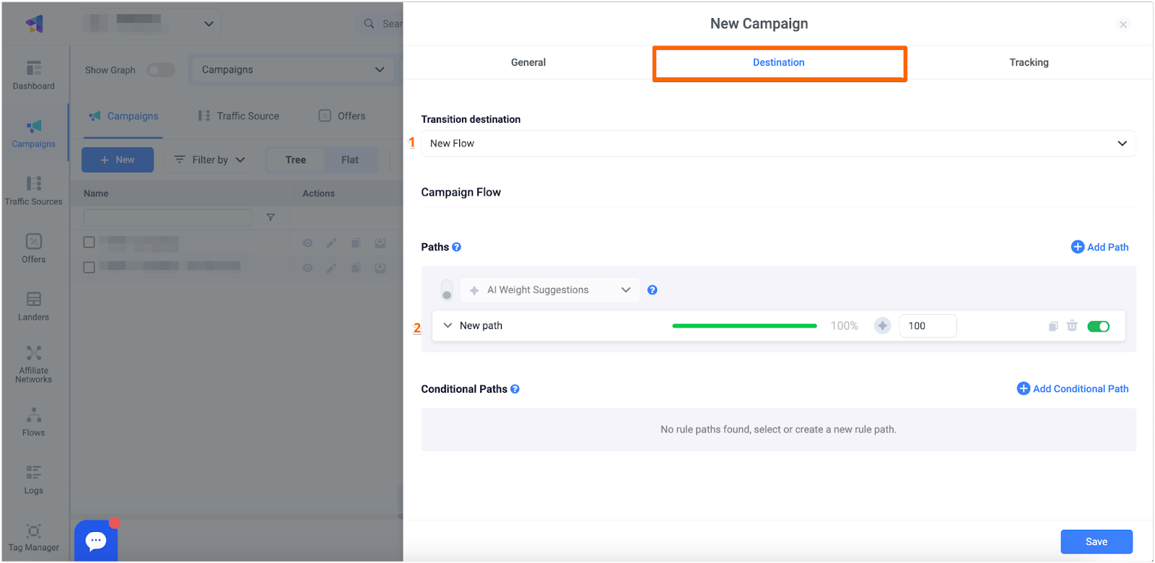Click the Paths help question icon
This screenshot has width=1155, height=563.
click(456, 247)
